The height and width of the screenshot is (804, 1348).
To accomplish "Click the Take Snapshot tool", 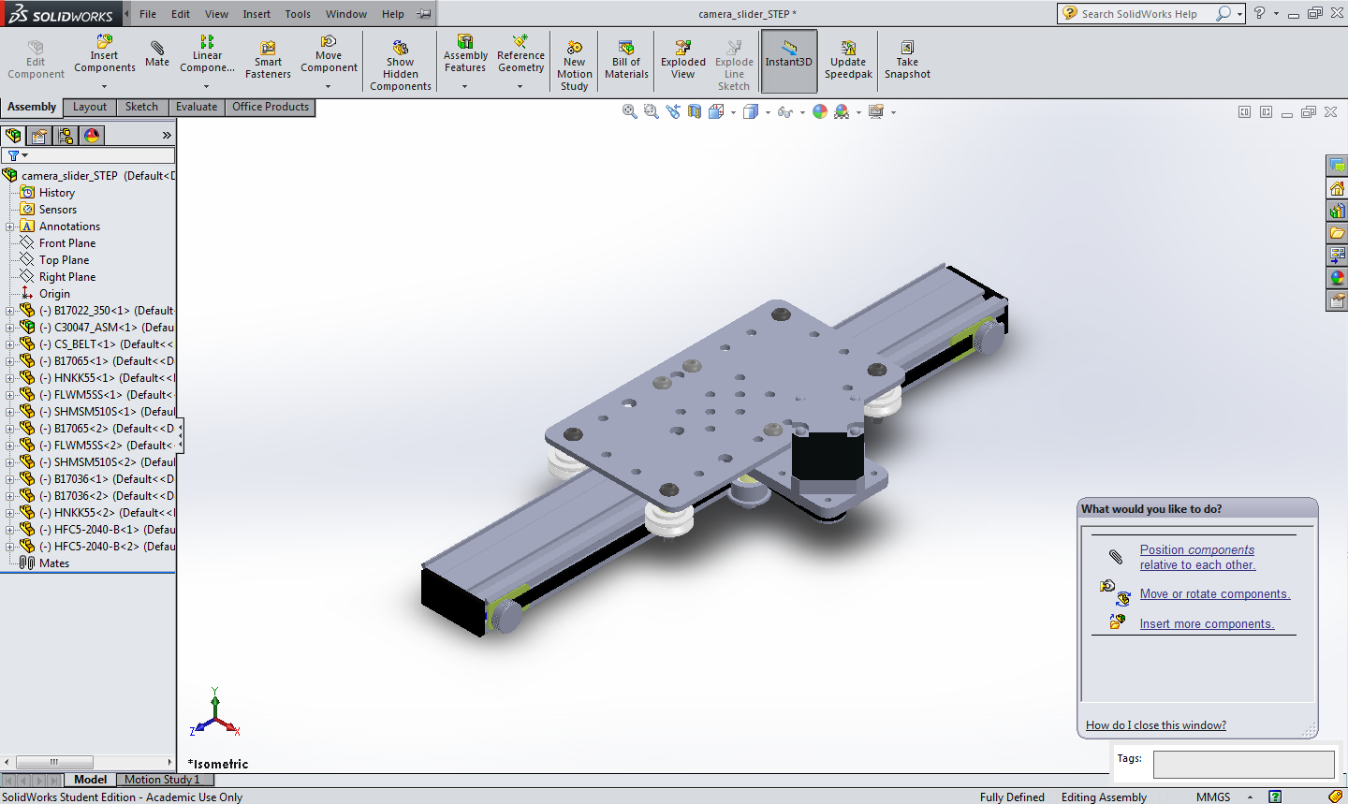I will point(907,60).
